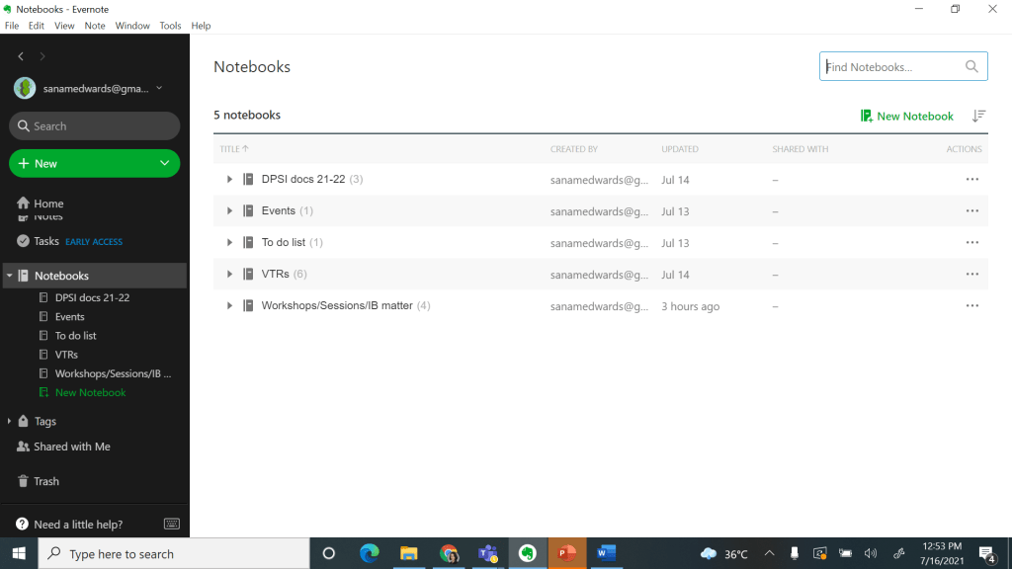Screen dimensions: 1012x569
Task: Open actions menu for VTRs notebook
Action: tap(971, 274)
